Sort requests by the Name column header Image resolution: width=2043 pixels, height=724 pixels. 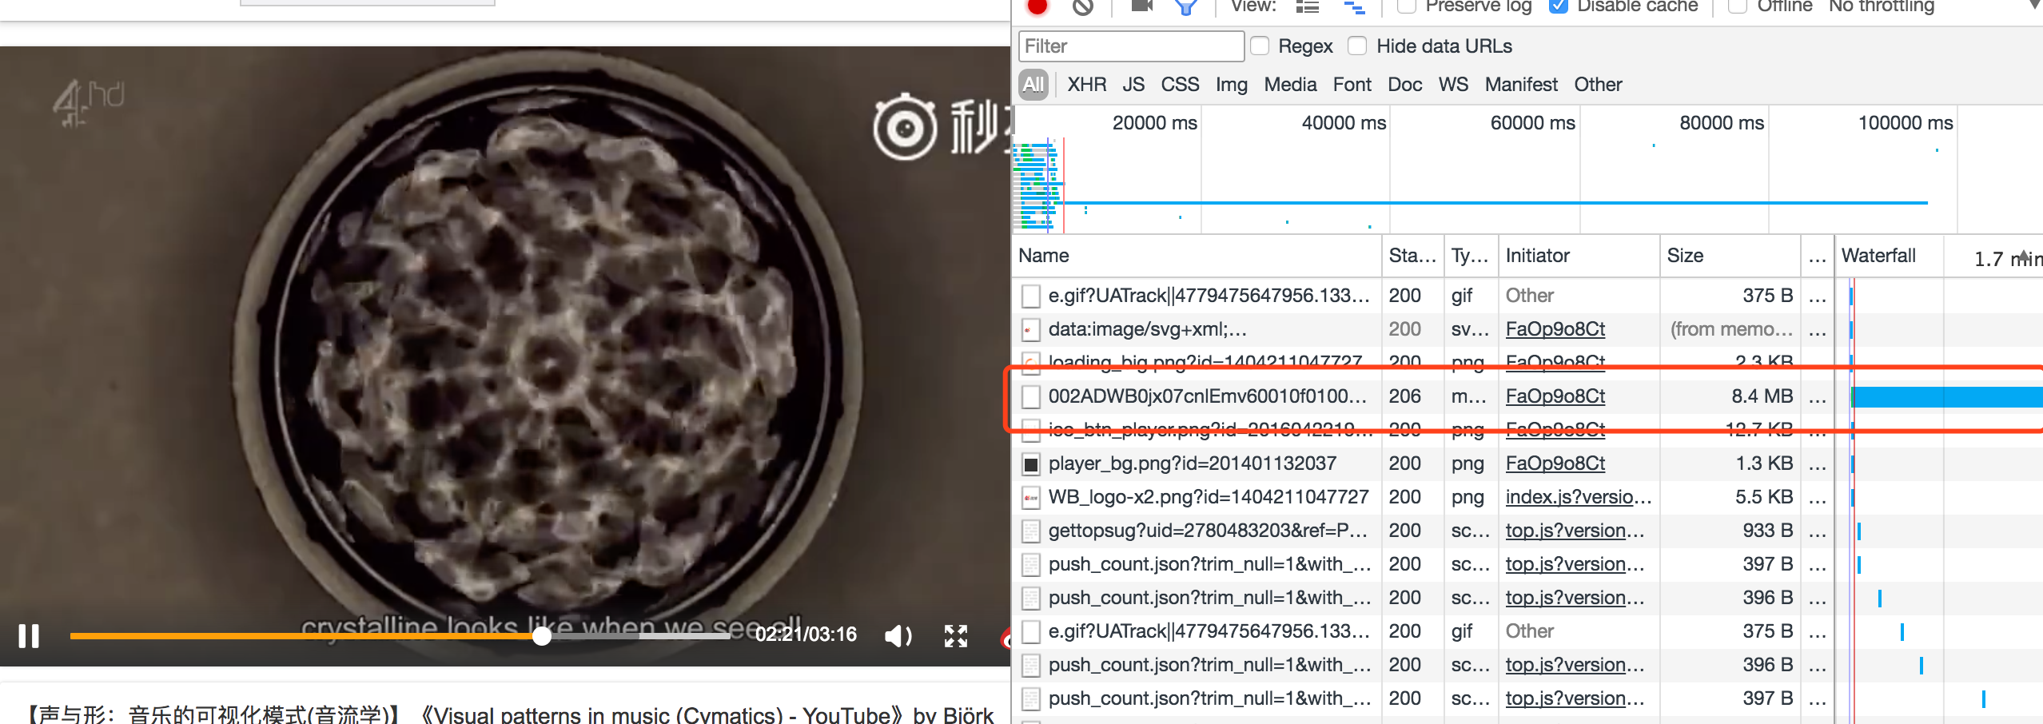tap(1044, 256)
